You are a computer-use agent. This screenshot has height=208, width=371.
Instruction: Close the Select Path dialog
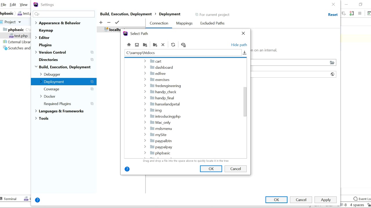[243, 33]
